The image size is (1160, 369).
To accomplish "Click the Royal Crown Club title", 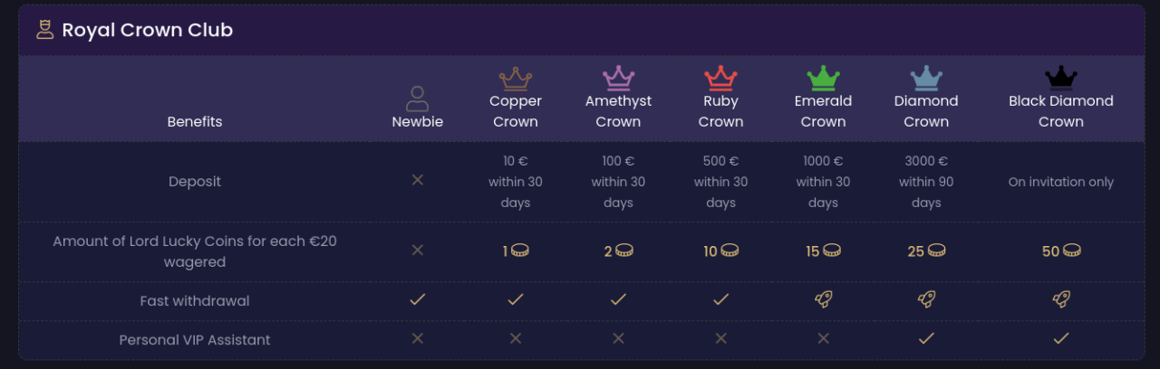I will point(147,30).
